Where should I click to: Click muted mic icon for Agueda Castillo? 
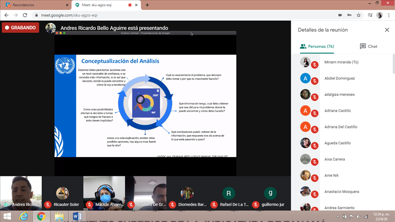coord(315,146)
